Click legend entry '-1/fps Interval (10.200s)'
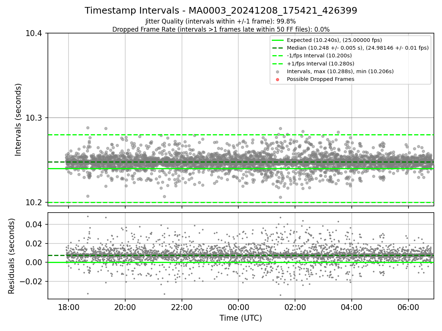Image resolution: width=442 pixels, height=331 pixels. 319,56
